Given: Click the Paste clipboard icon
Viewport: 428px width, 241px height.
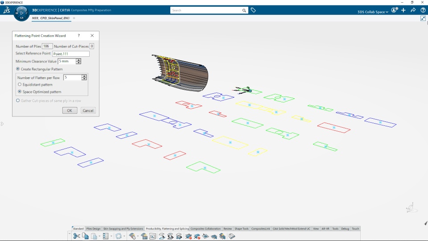Looking at the screenshot, I should click(x=94, y=236).
